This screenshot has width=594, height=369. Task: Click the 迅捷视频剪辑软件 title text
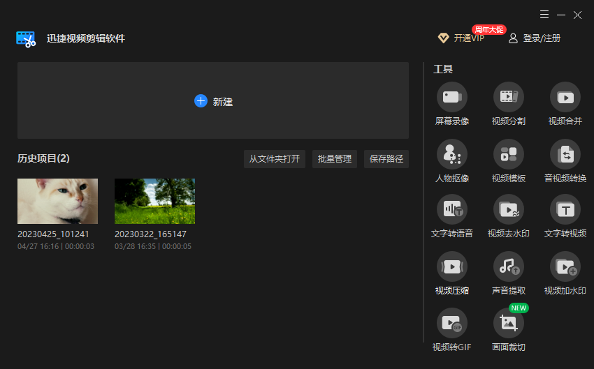click(86, 38)
